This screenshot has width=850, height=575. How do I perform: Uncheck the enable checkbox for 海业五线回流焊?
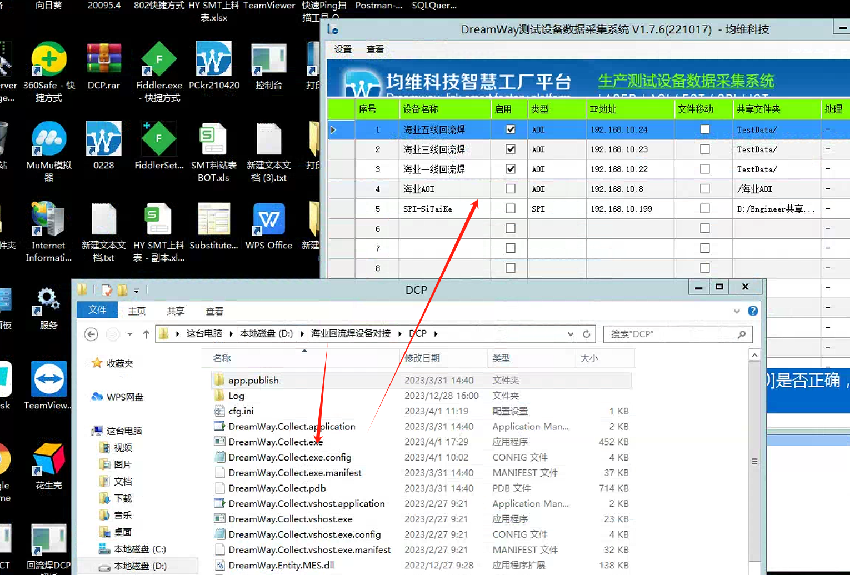[x=511, y=129]
